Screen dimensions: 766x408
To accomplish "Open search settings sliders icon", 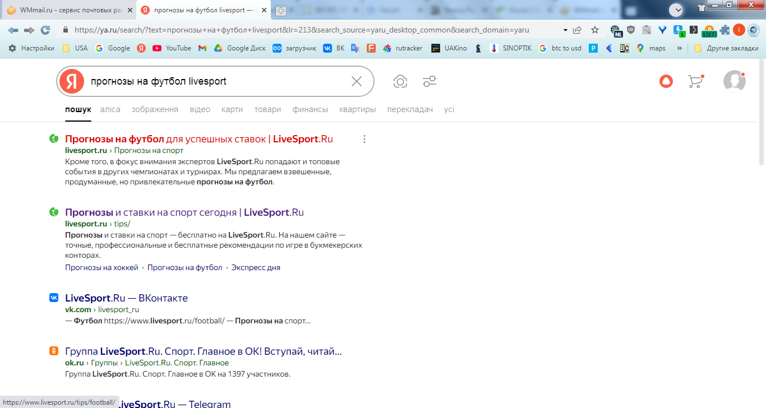I will (430, 82).
